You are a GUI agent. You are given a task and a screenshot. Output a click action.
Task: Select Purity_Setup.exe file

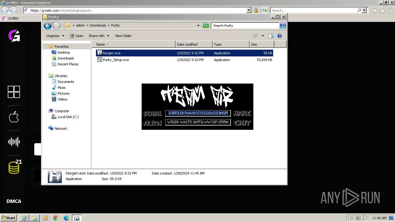point(185,60)
